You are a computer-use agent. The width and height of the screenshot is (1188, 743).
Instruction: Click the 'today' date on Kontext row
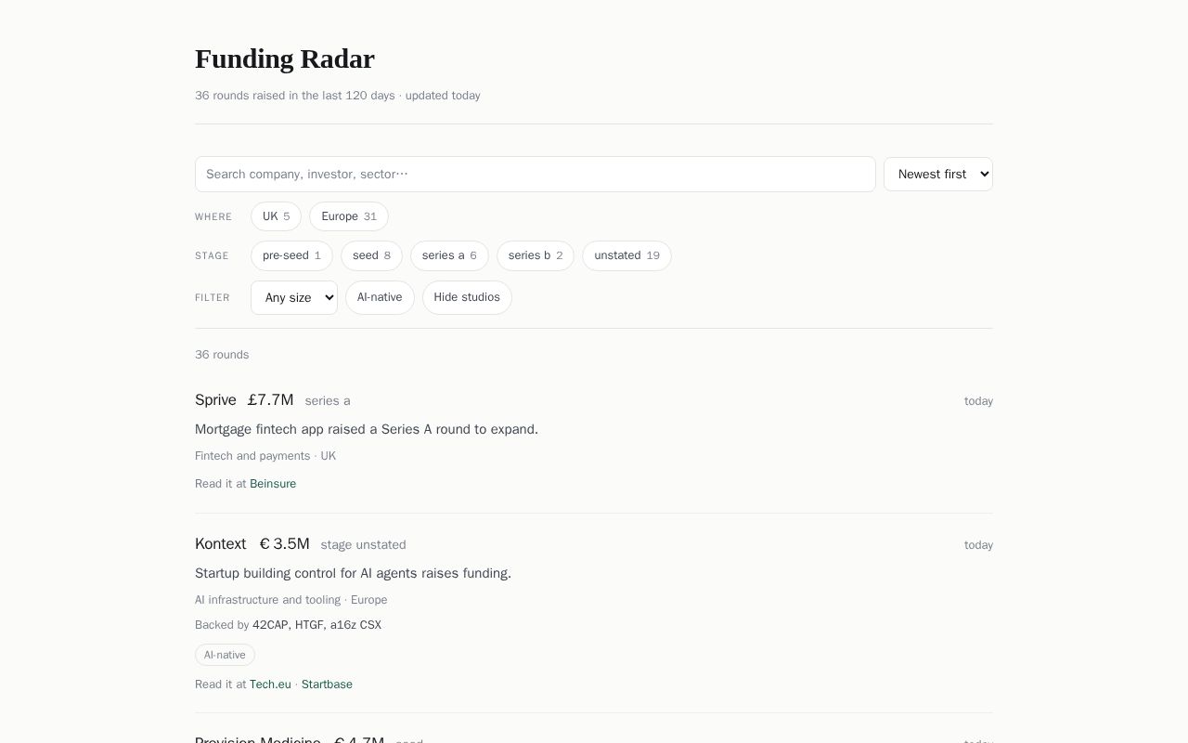click(x=978, y=545)
